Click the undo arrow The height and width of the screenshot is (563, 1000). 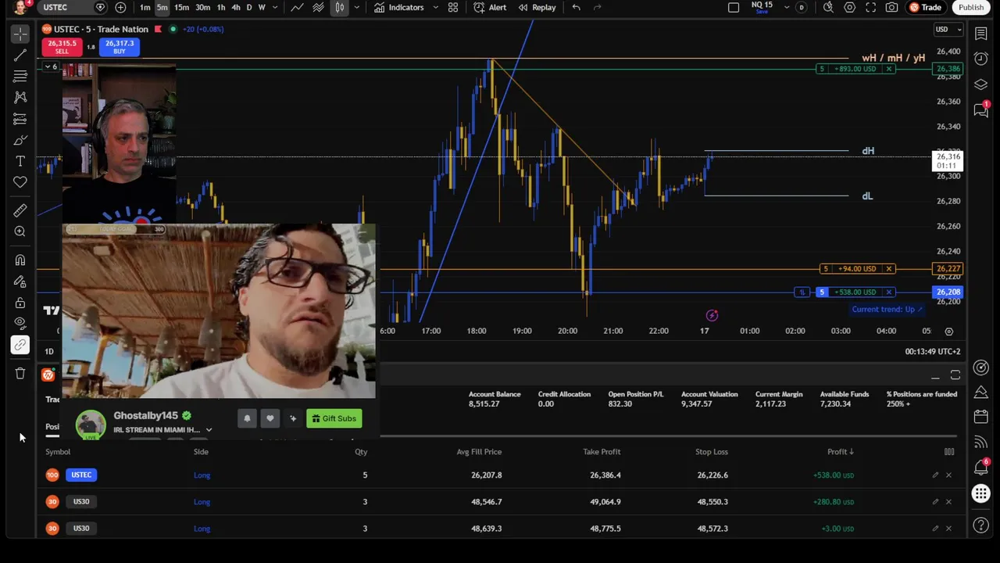pyautogui.click(x=576, y=7)
